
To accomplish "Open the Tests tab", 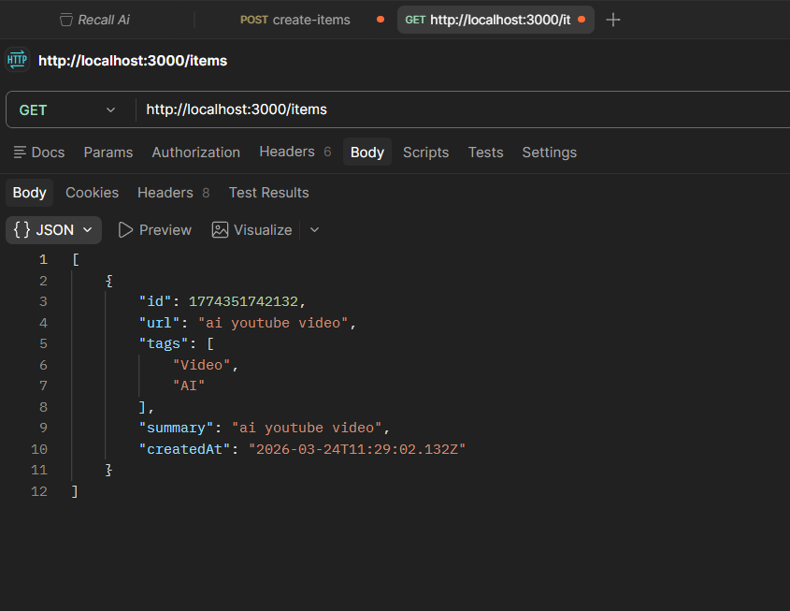I will 486,153.
